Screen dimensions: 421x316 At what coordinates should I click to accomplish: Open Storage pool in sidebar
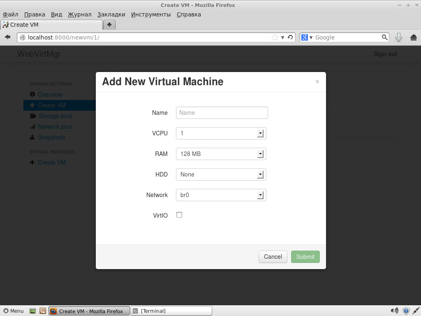[55, 116]
